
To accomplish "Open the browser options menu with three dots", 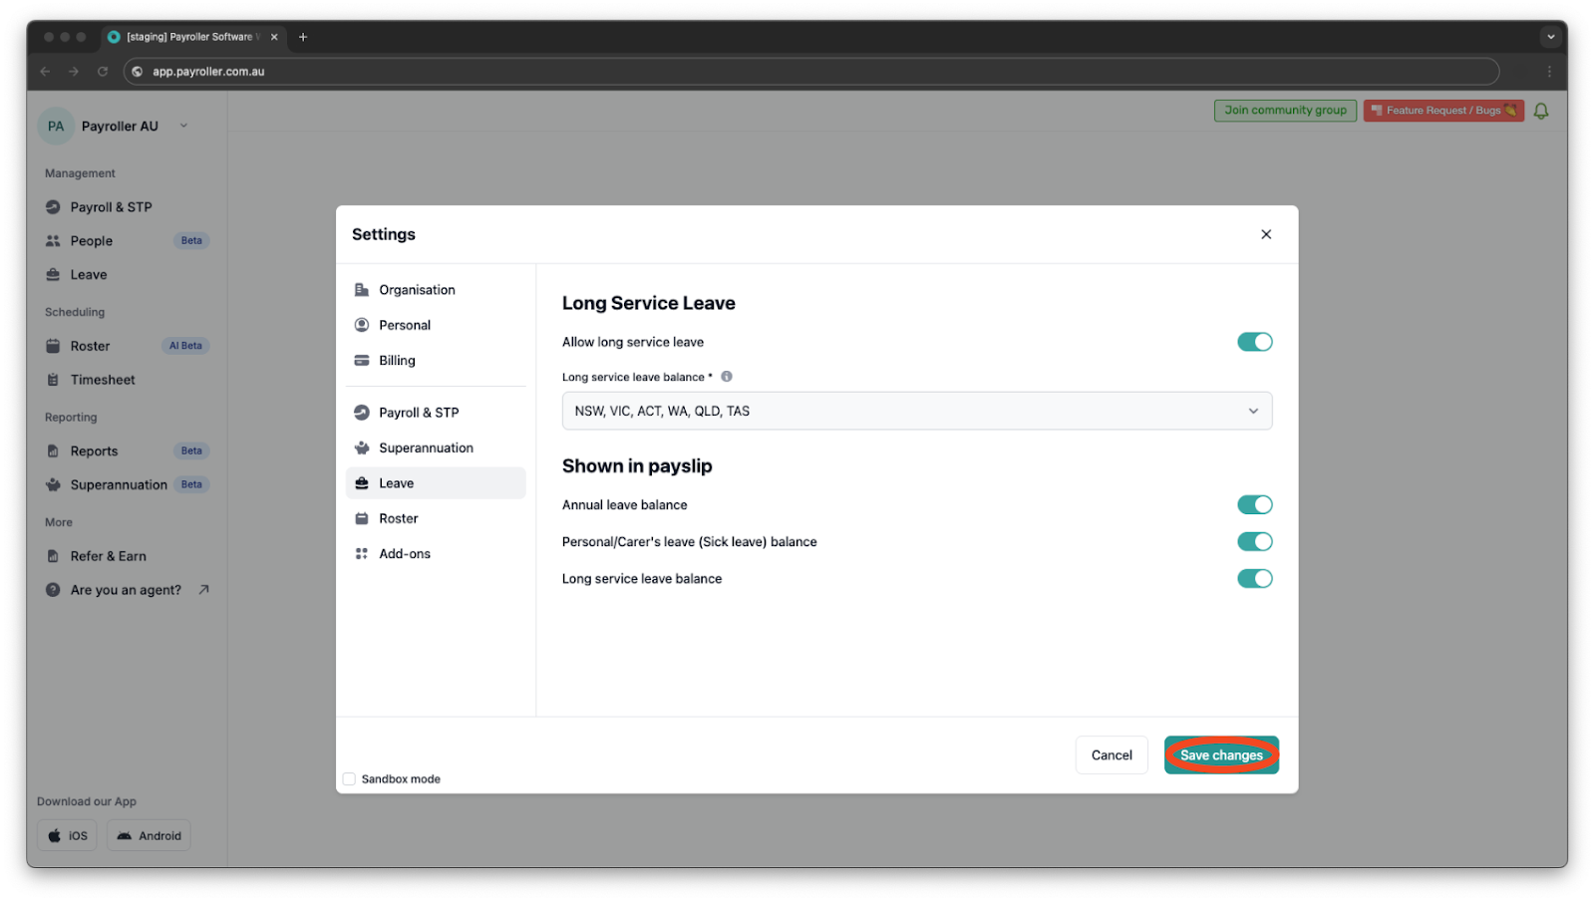I will click(1549, 71).
